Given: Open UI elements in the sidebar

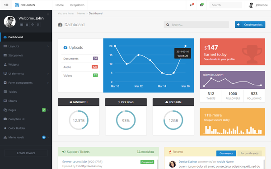Looking at the screenshot, I should pos(26,73).
